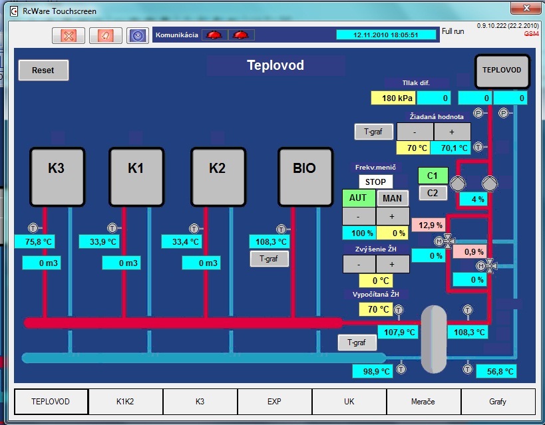Click the 70 °C setpoint field below Žiadaná hodnota
This screenshot has height=425, width=545.
pos(413,148)
